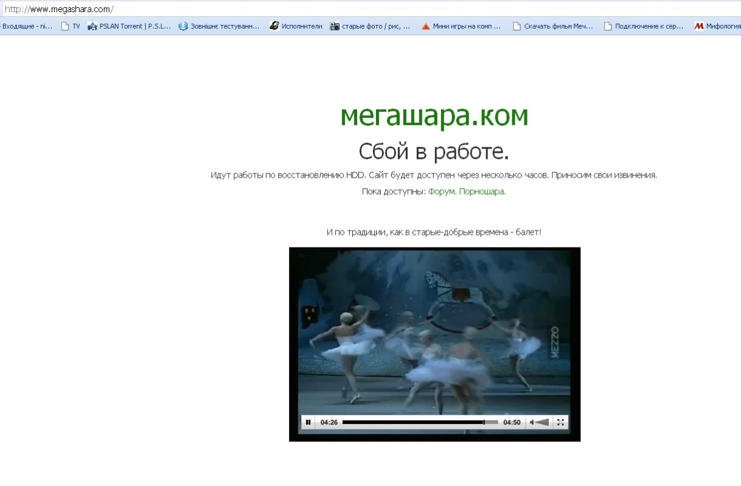Enter fullscreen on the video player
Image resolution: width=741 pixels, height=486 pixels.
pos(561,422)
